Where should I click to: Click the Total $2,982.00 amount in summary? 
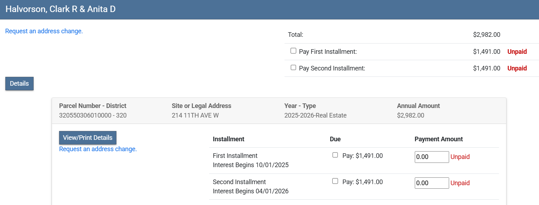coord(486,35)
